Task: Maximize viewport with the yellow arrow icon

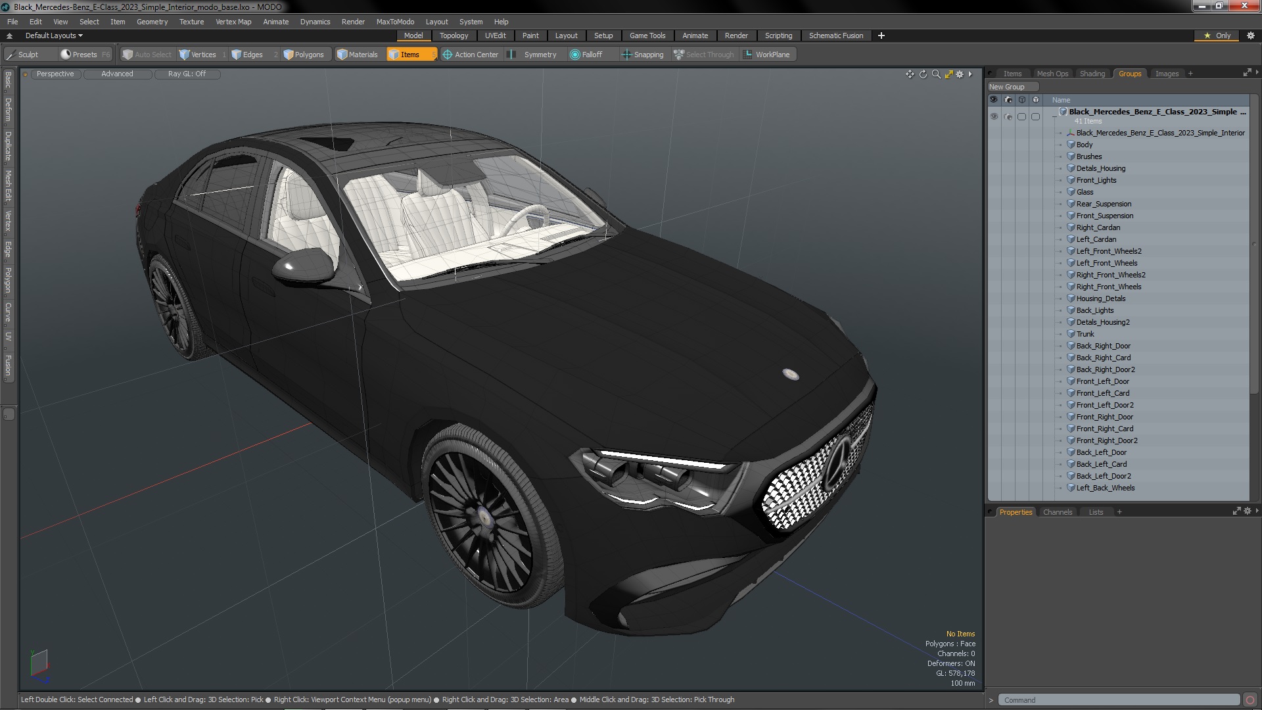Action: pyautogui.click(x=948, y=74)
